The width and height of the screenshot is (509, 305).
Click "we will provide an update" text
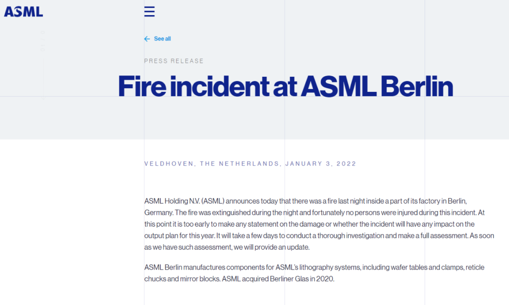271,247
